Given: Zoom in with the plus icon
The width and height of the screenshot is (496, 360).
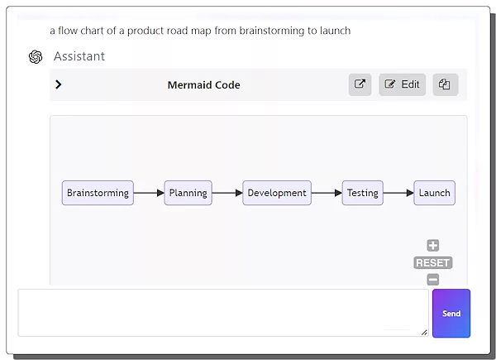Looking at the screenshot, I should pyautogui.click(x=432, y=246).
